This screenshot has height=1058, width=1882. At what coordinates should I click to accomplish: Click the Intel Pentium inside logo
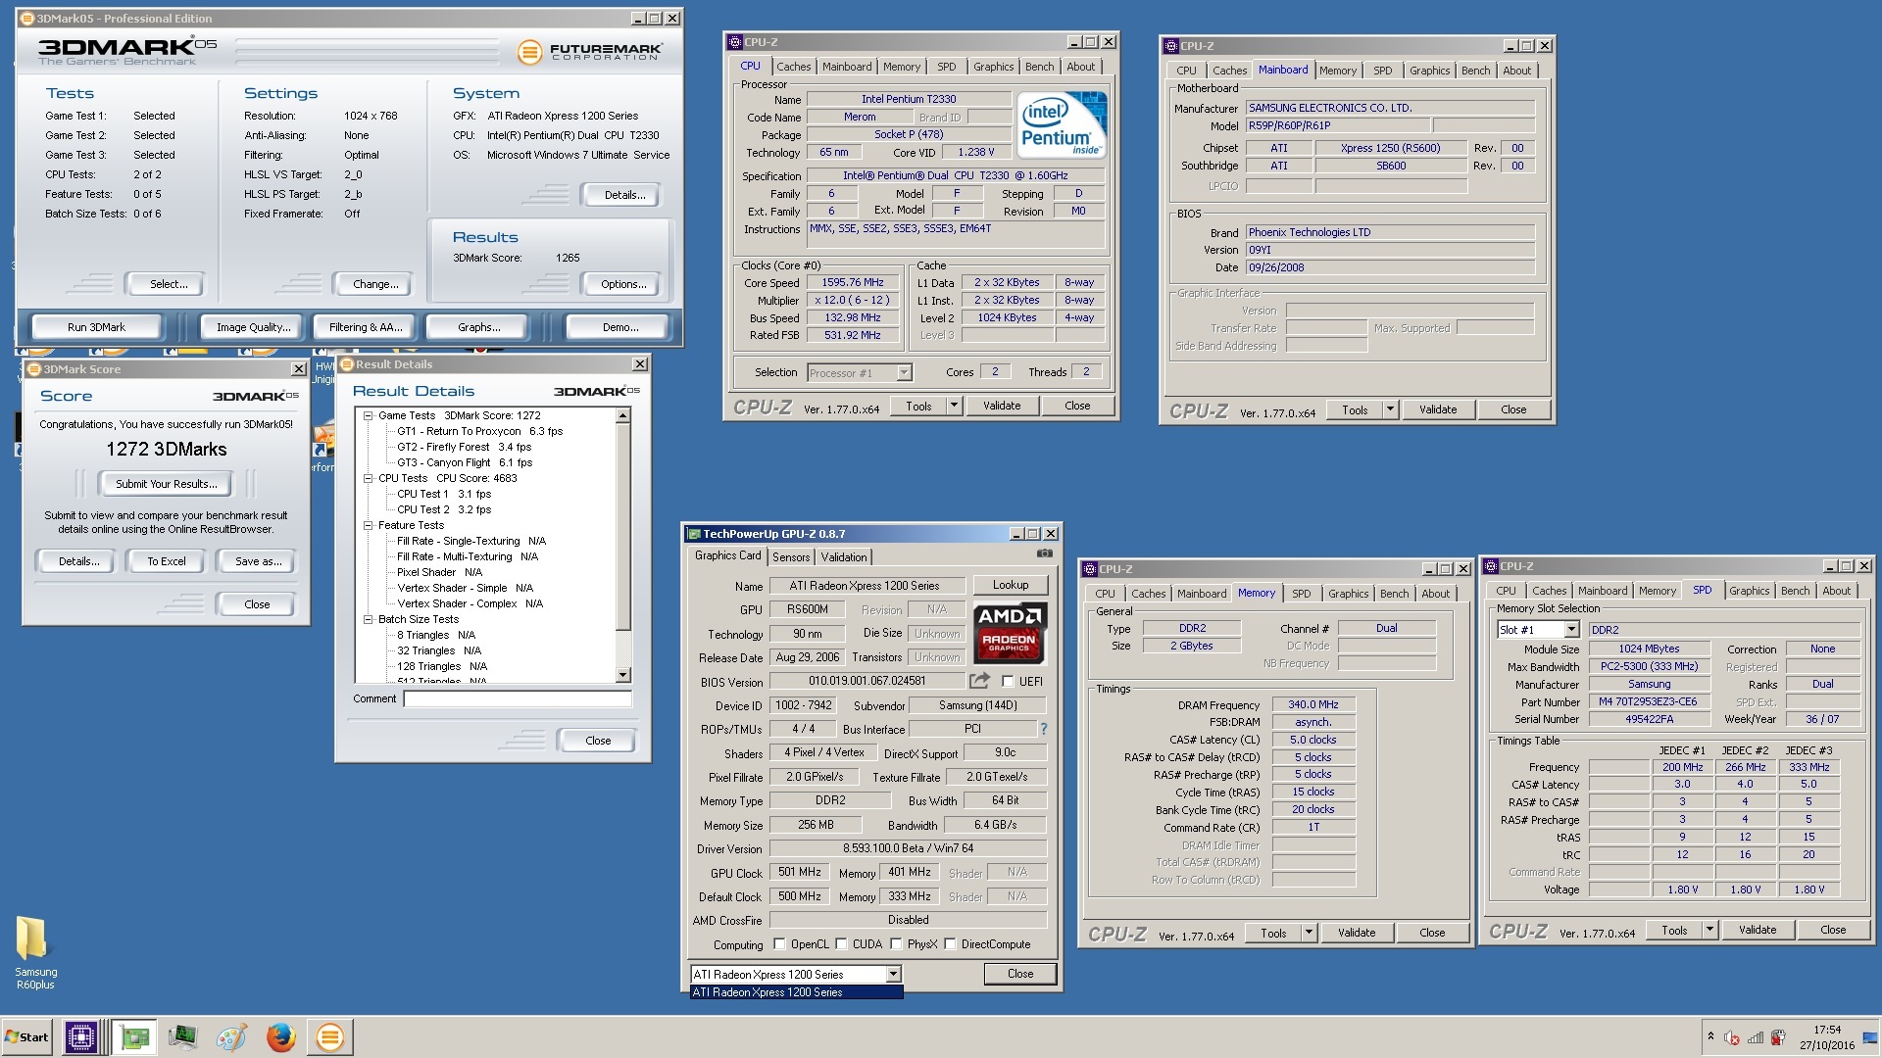[x=1063, y=124]
